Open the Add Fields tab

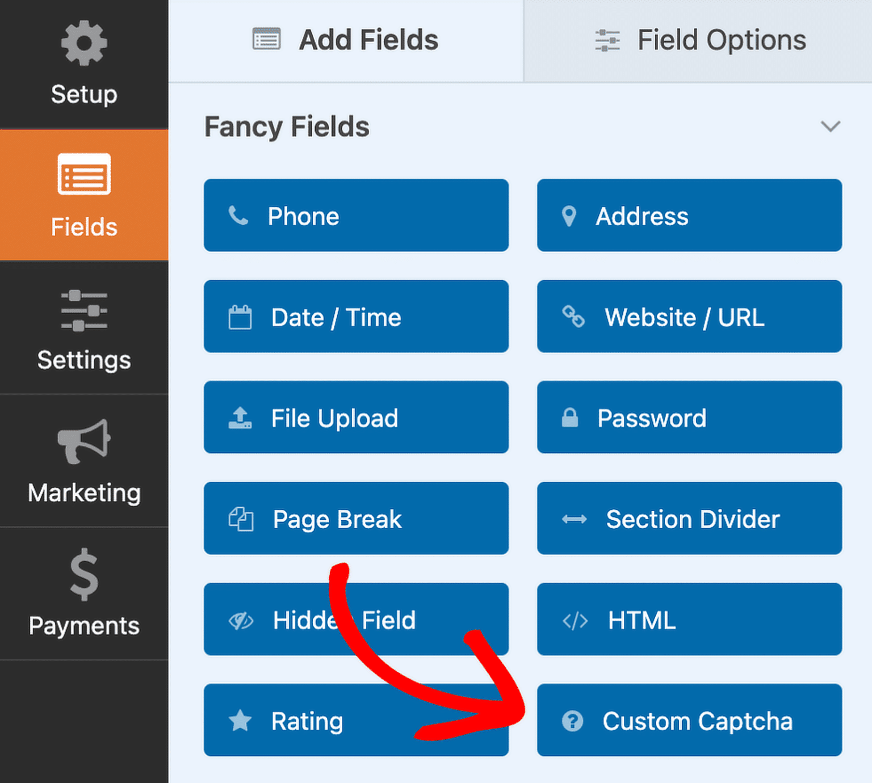click(368, 40)
